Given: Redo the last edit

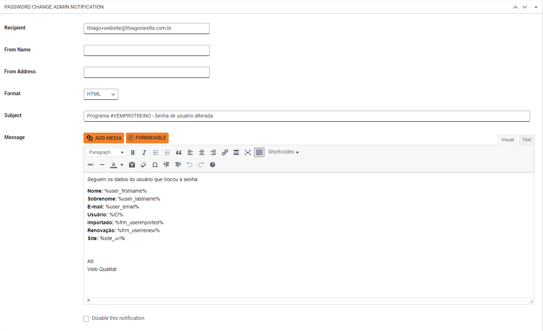Looking at the screenshot, I should coord(201,165).
